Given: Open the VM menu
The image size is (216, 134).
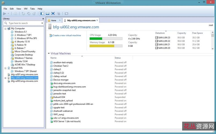Looking at the screenshot, I should [x=26, y=9].
